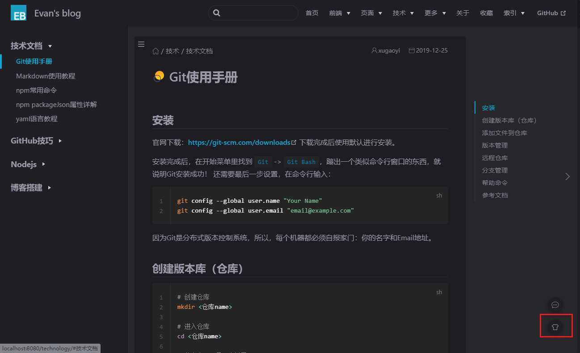Expand the Nodejs sidebar group

click(28, 164)
